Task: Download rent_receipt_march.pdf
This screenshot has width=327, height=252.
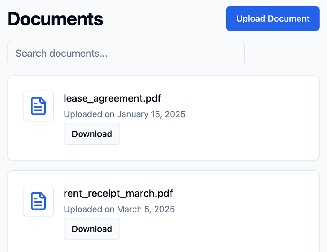Action: tap(92, 229)
